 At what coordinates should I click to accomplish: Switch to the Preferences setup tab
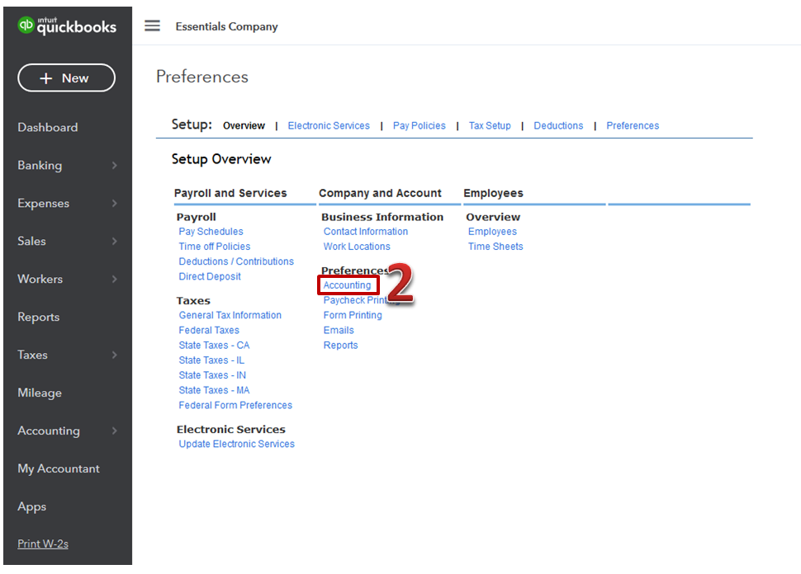click(633, 125)
